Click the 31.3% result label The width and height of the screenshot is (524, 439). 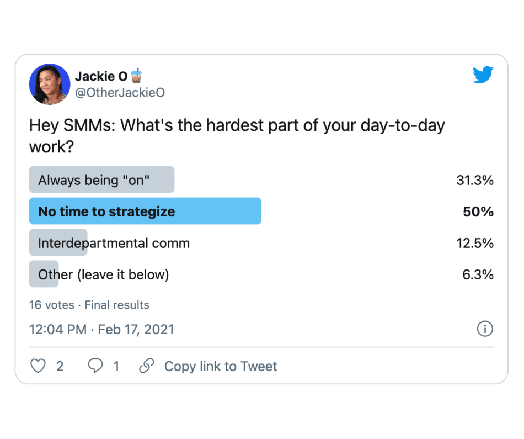tap(475, 180)
